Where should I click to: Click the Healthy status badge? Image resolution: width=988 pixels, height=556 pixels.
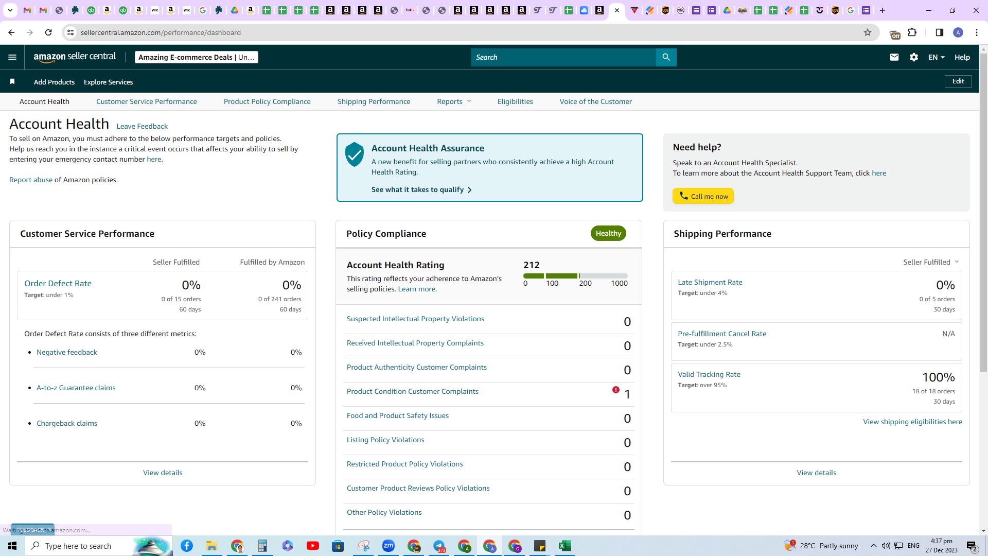(x=608, y=233)
